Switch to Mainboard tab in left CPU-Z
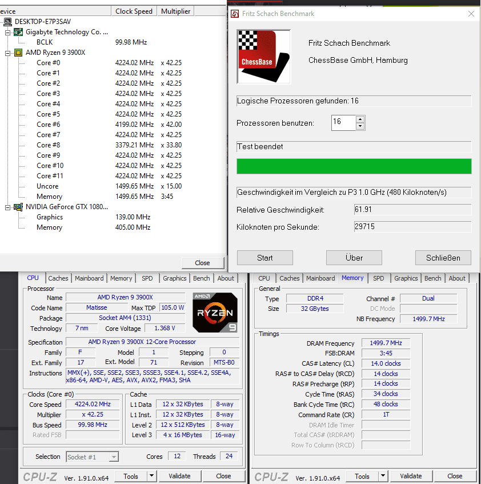 89,278
